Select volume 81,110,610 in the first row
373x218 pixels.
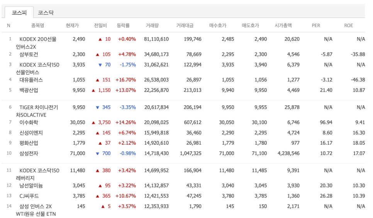[x=156, y=39]
